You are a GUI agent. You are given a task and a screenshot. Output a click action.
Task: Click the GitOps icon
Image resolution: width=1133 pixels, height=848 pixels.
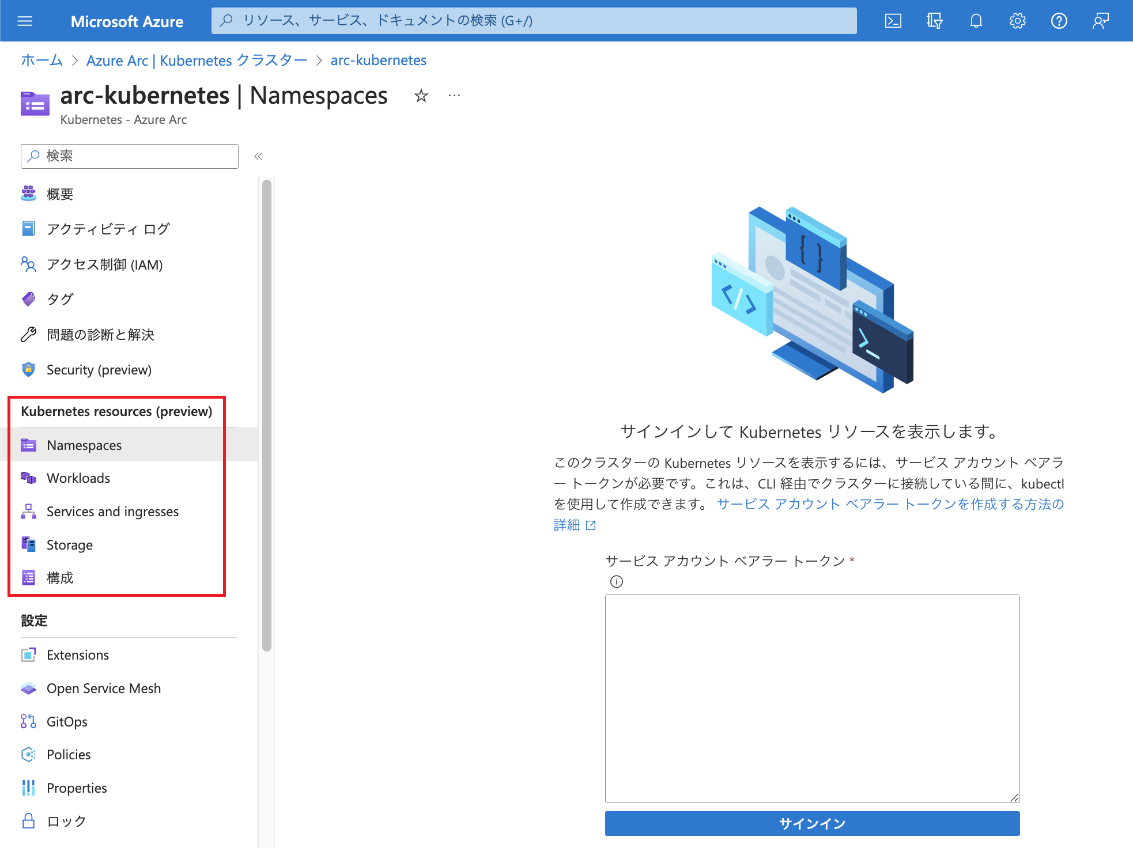click(x=28, y=721)
